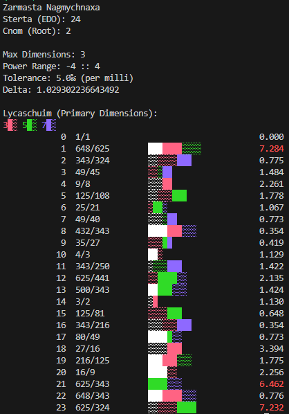The image size is (289, 414).
Task: Click the ratio 648/343
Action: point(93,395)
